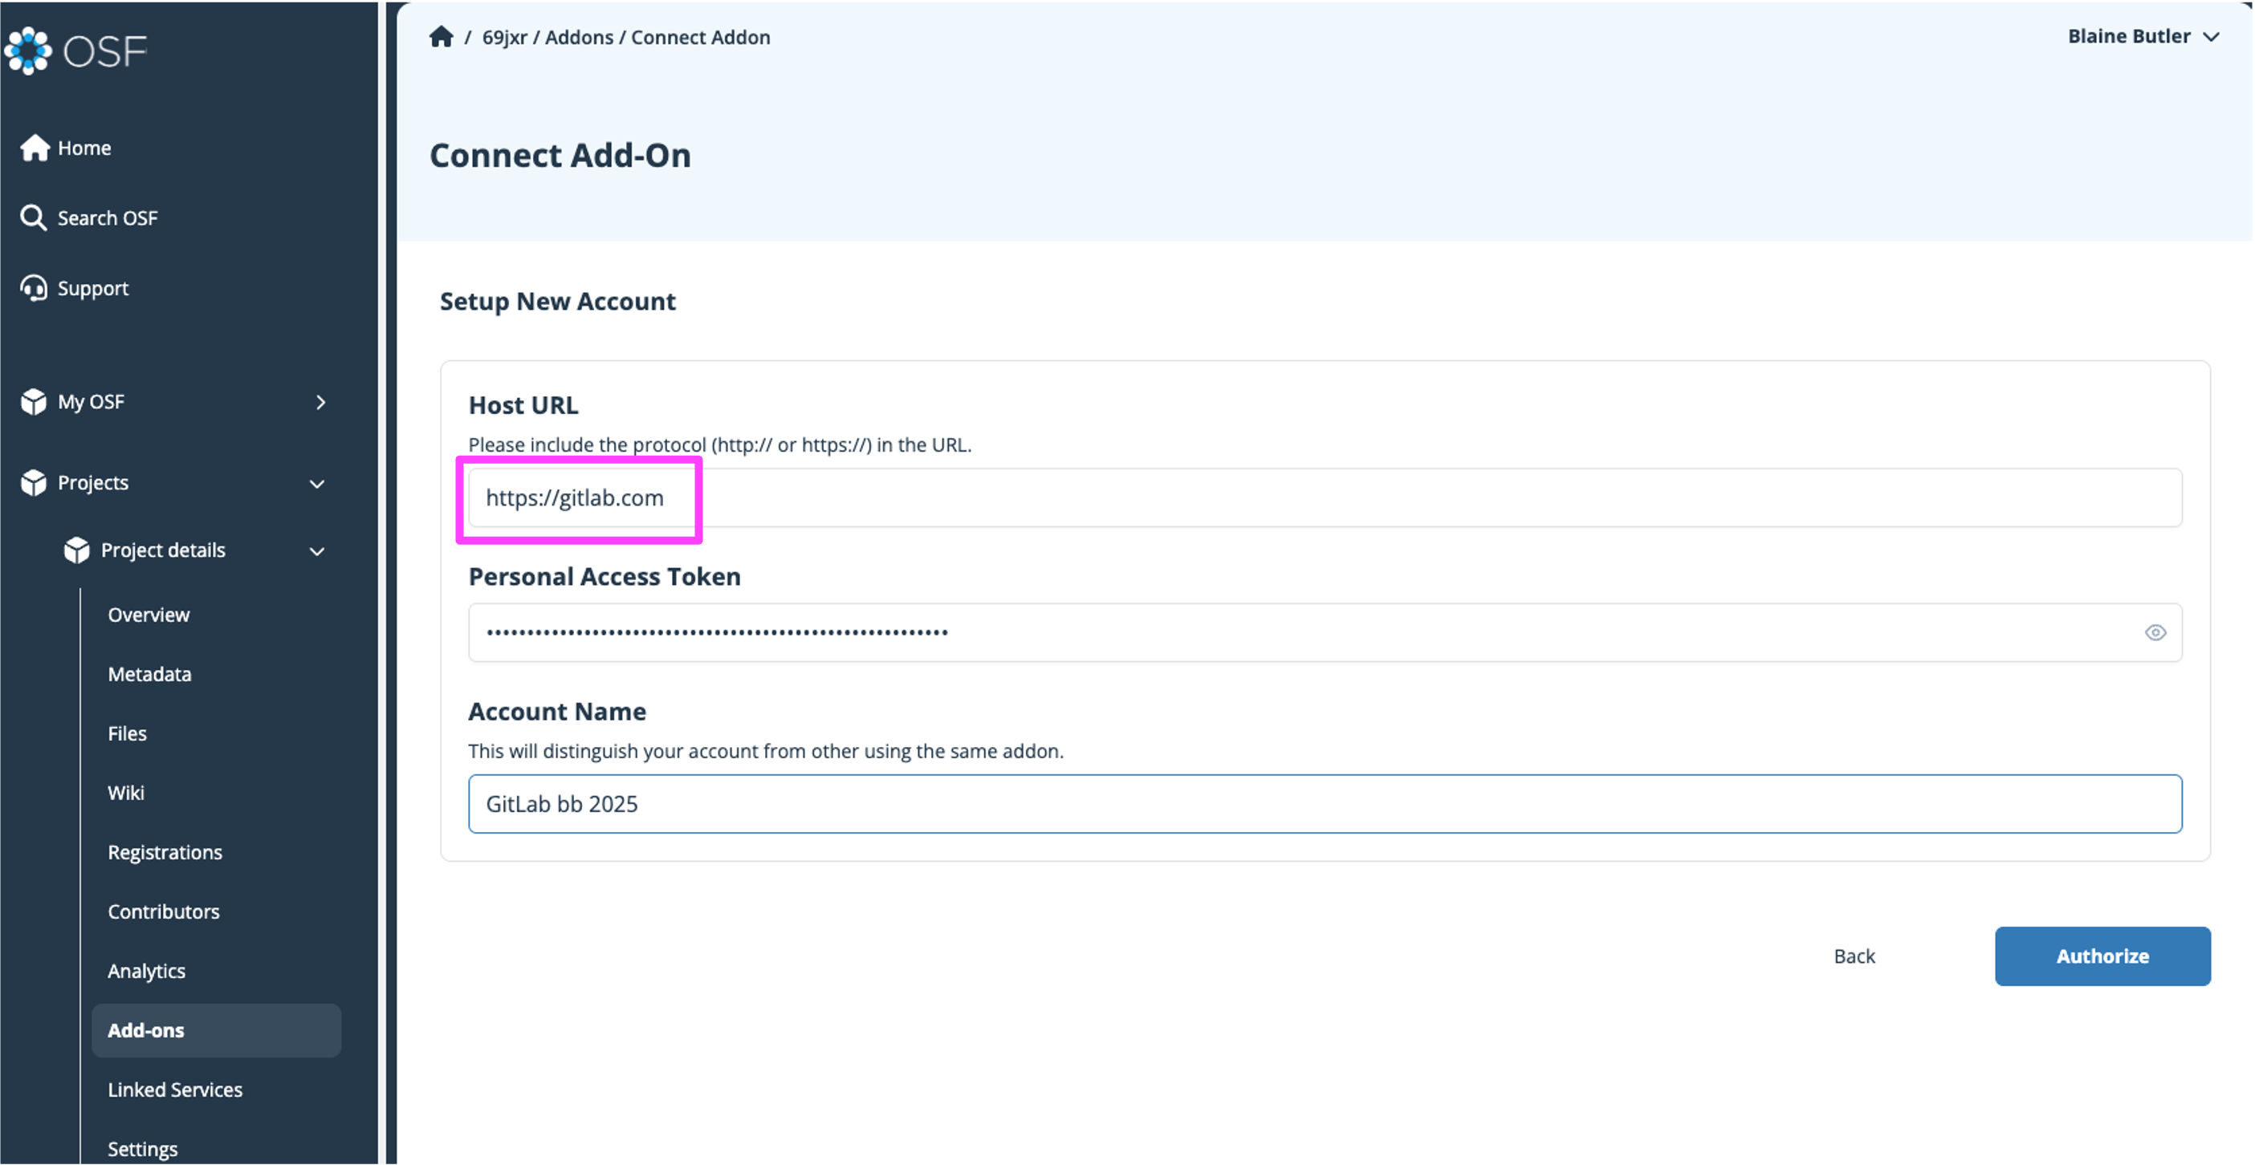
Task: Click the My OSF cube icon
Action: 33,401
